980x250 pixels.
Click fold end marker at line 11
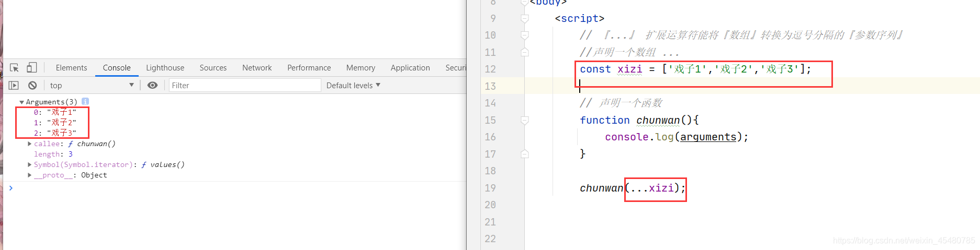525,52
